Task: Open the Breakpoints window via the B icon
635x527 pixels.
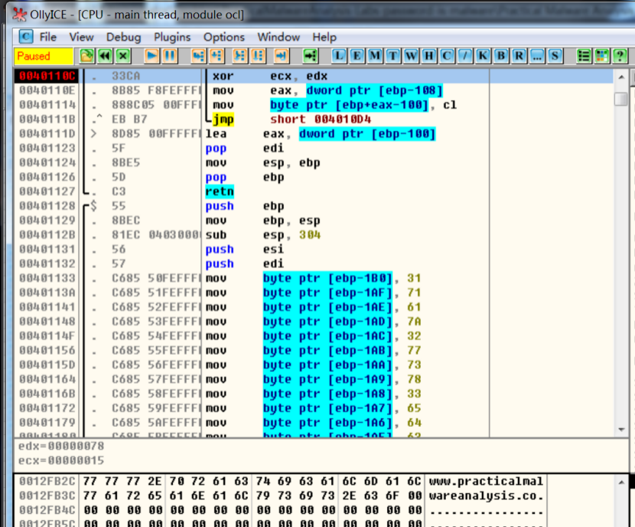Action: 502,55
